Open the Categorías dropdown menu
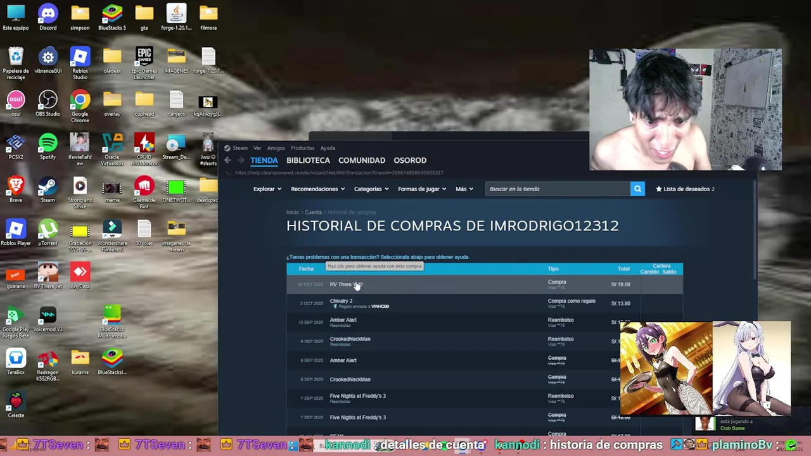The height and width of the screenshot is (456, 811). tap(371, 189)
